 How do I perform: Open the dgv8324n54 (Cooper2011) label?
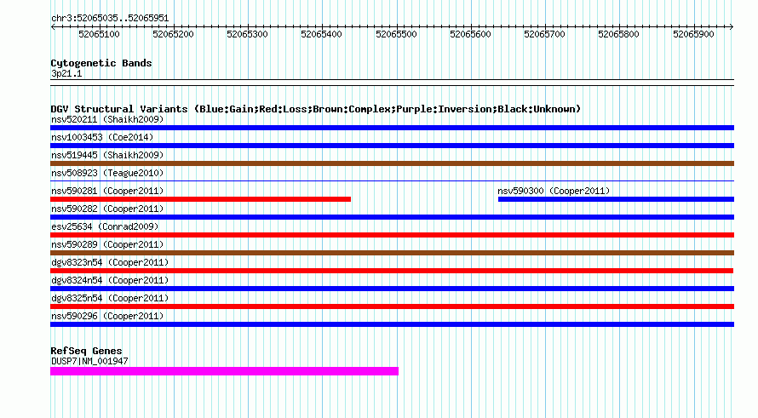tap(110, 280)
